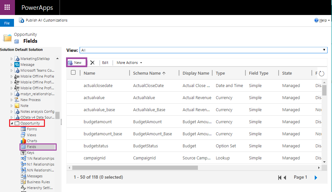Screen dimensions: 332x192
Task: Create a New field
Action: tap(76, 63)
